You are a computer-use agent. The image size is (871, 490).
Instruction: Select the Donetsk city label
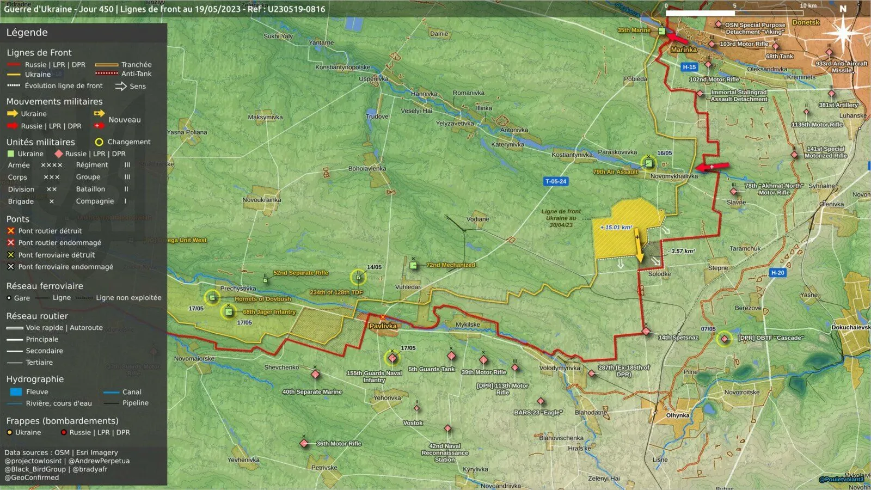(806, 22)
